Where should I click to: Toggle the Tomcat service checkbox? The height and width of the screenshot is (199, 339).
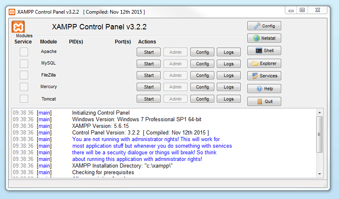click(24, 99)
